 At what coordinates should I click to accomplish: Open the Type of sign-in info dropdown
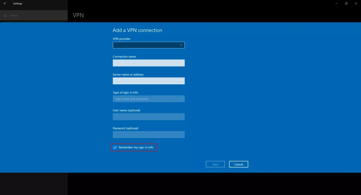coord(148,99)
